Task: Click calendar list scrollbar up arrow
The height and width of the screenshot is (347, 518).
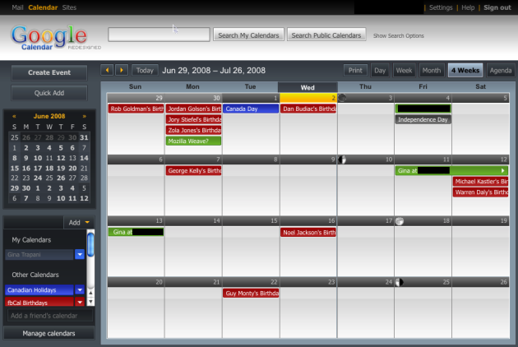Action: (90, 293)
